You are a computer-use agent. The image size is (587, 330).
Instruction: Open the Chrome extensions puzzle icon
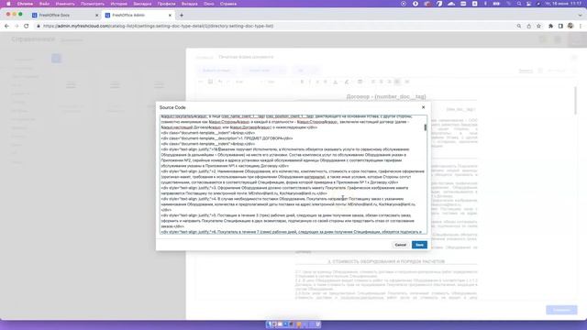pyautogui.click(x=550, y=27)
